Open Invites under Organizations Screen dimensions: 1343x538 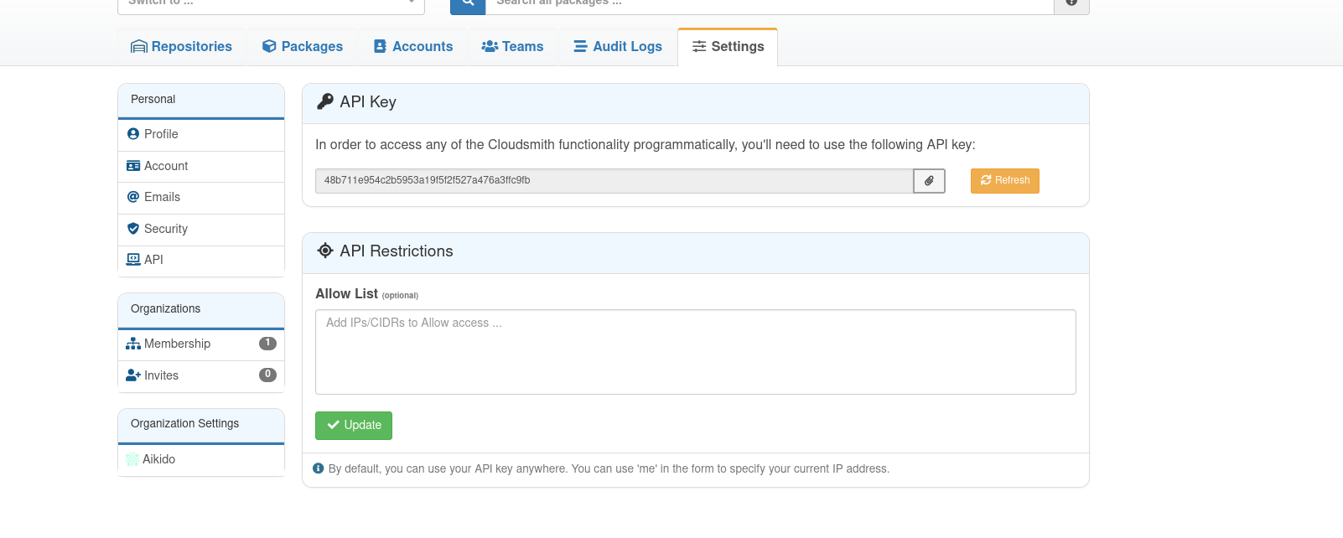(201, 376)
